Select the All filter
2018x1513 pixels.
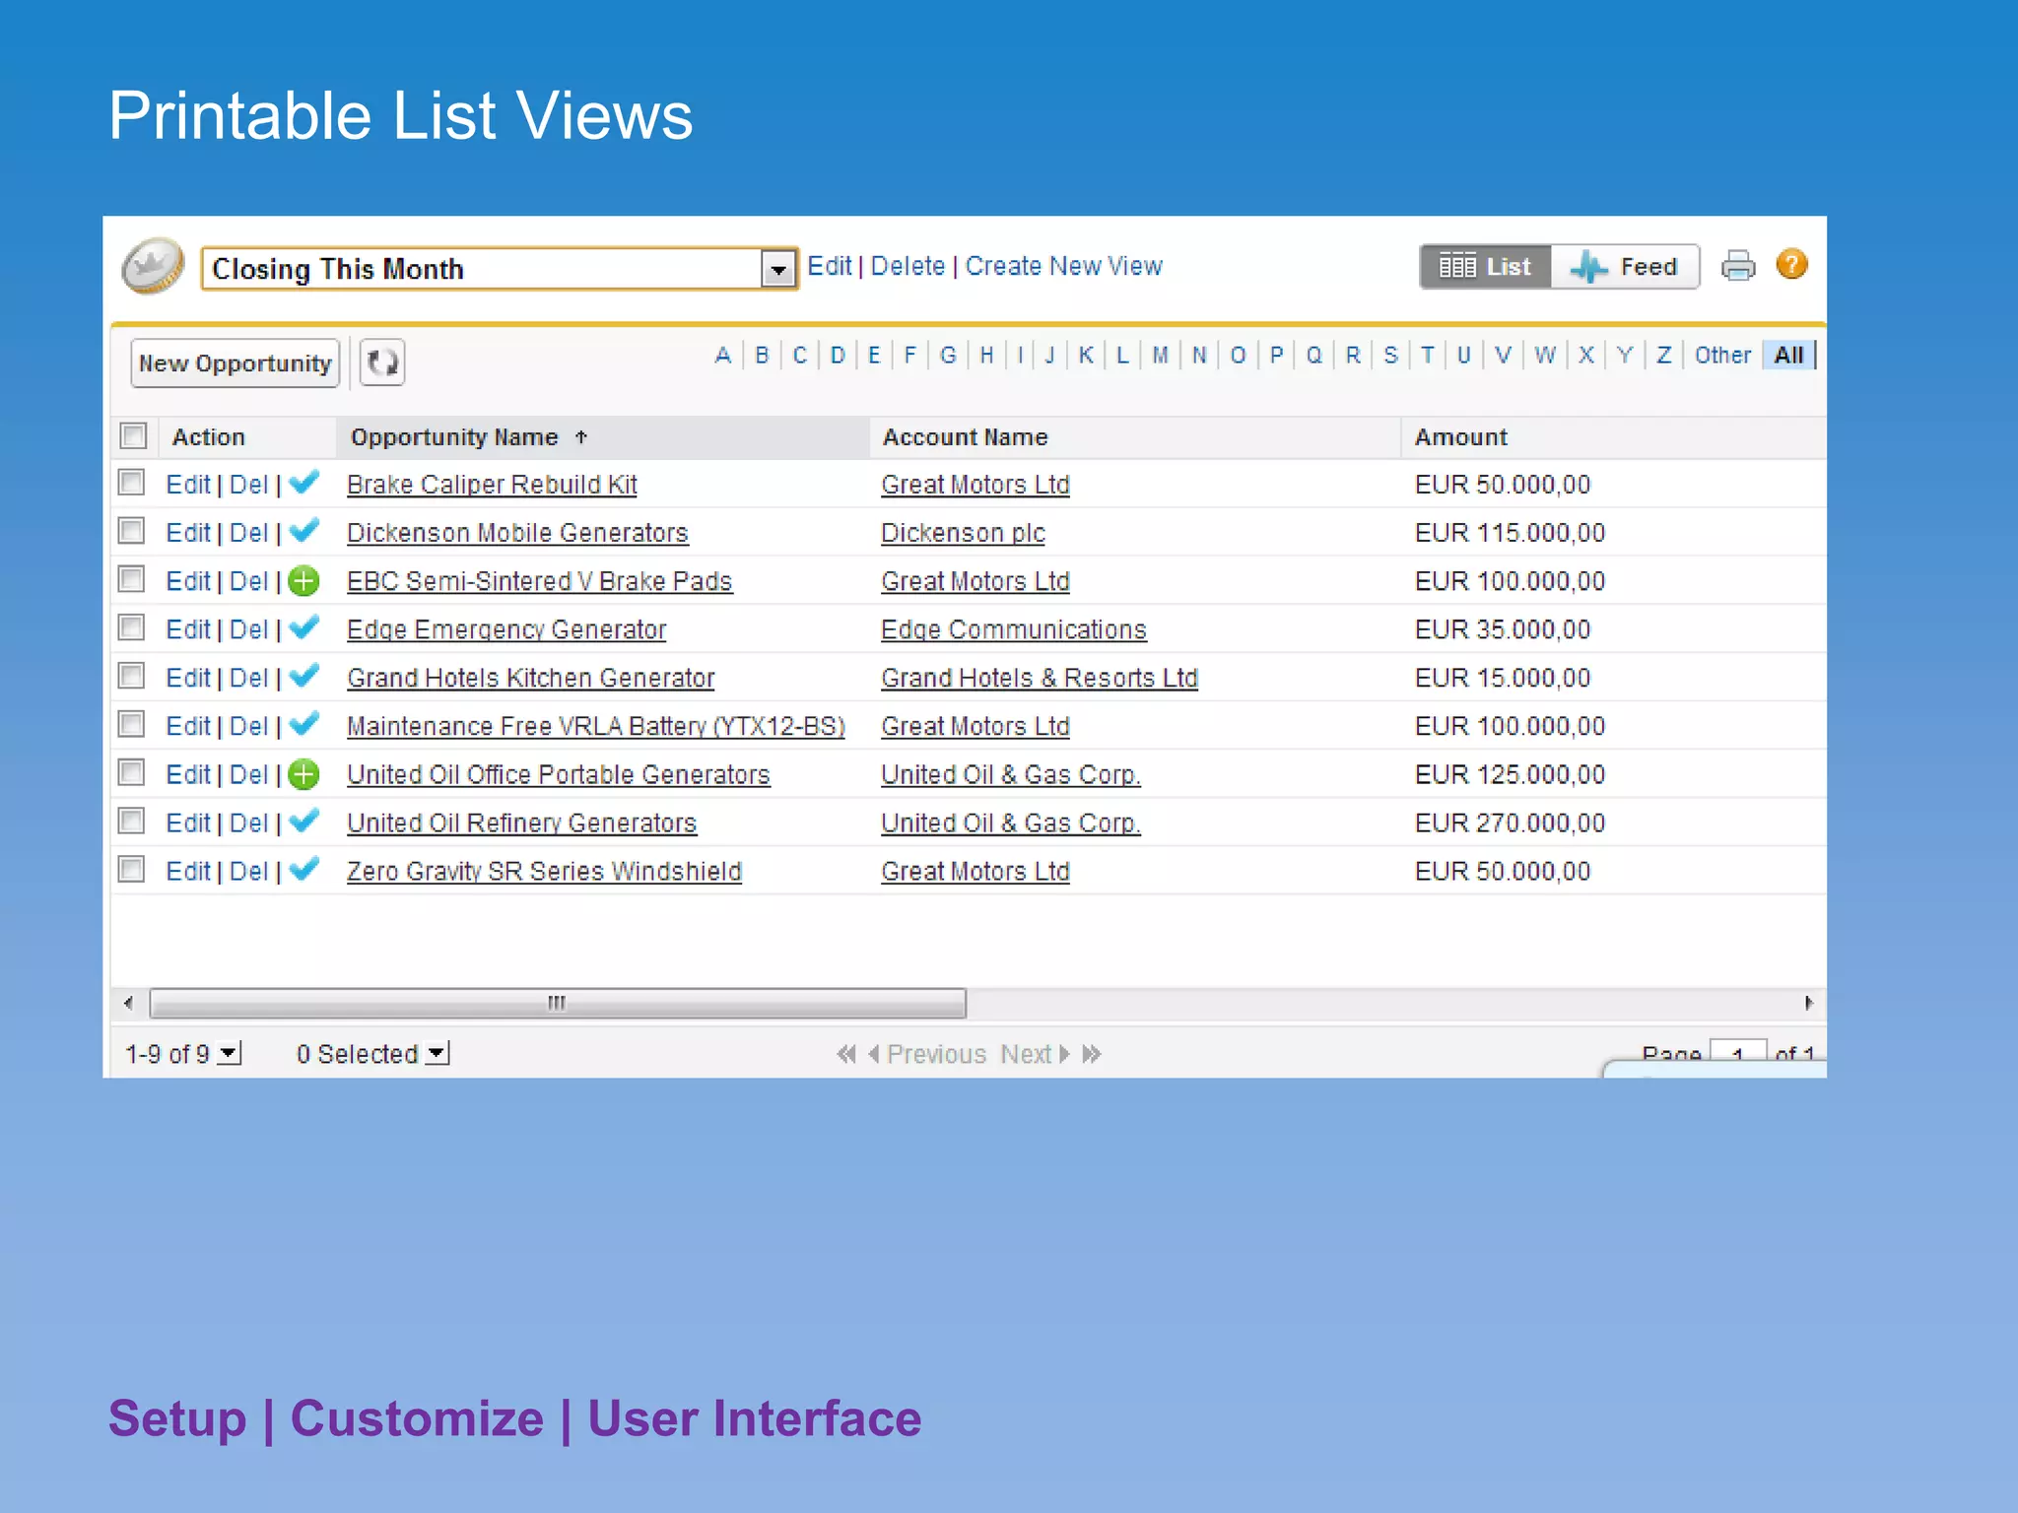(x=1788, y=356)
